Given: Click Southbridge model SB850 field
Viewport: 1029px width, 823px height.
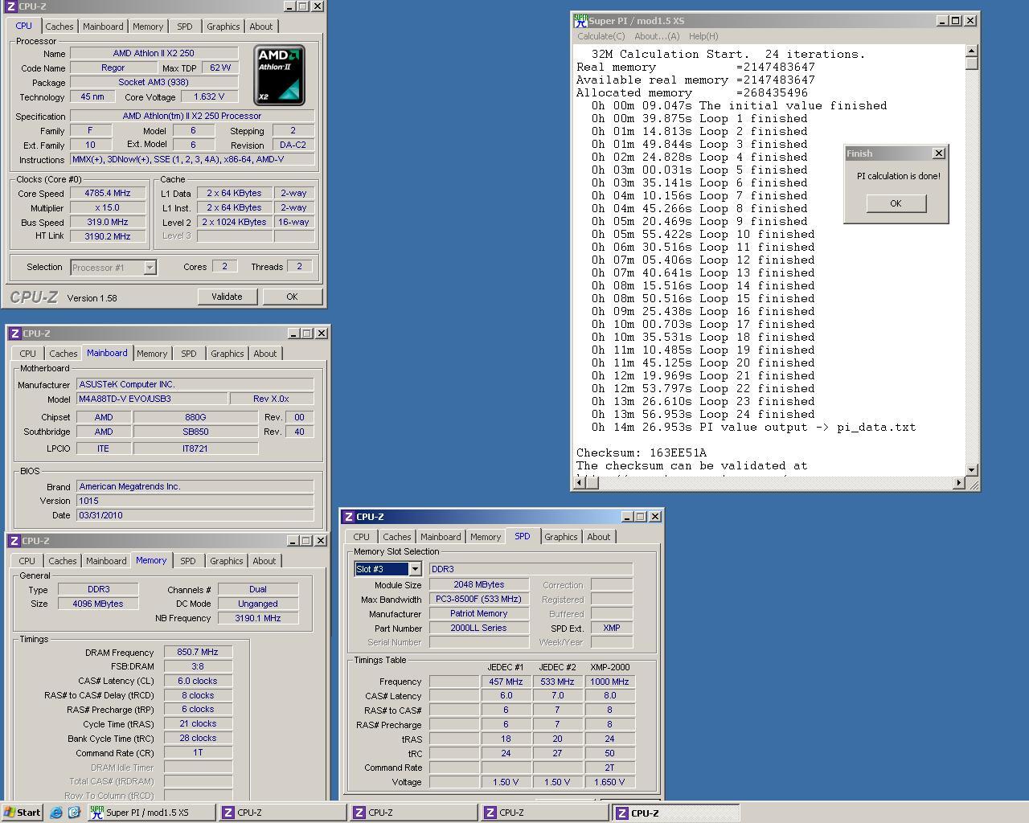Looking at the screenshot, I should [x=195, y=432].
